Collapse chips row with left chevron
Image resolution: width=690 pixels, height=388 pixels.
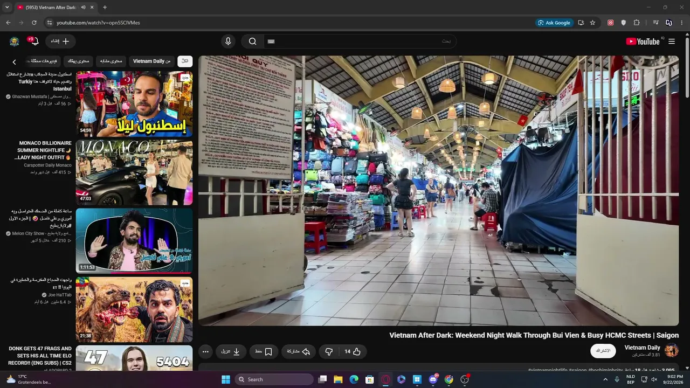coord(15,61)
